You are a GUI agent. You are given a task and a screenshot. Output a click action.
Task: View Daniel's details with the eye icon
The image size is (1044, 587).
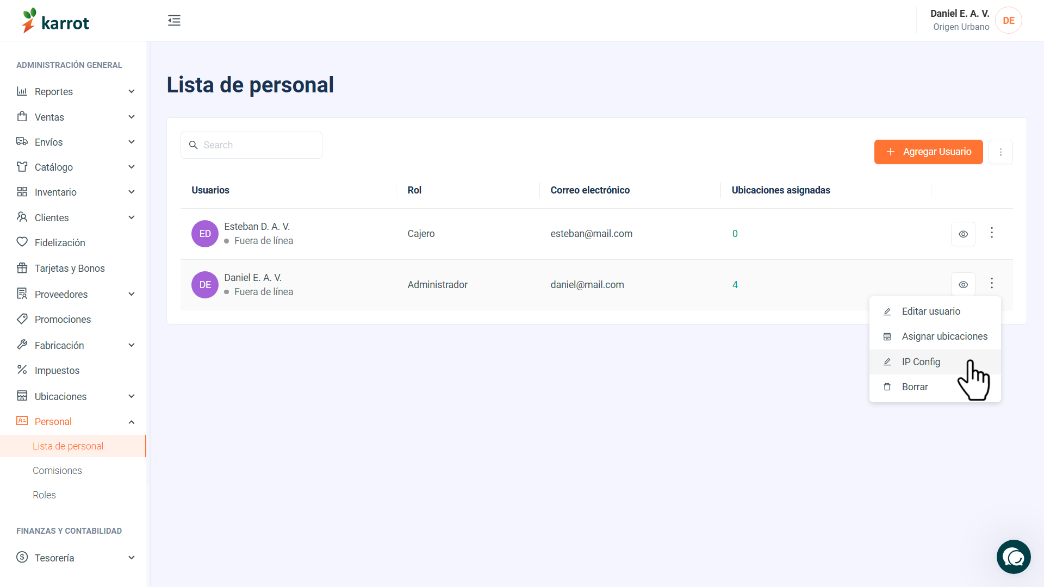pyautogui.click(x=963, y=285)
